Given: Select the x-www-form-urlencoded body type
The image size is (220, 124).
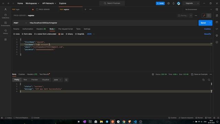Looking at the screenshot, I should pyautogui.click(x=45, y=34).
